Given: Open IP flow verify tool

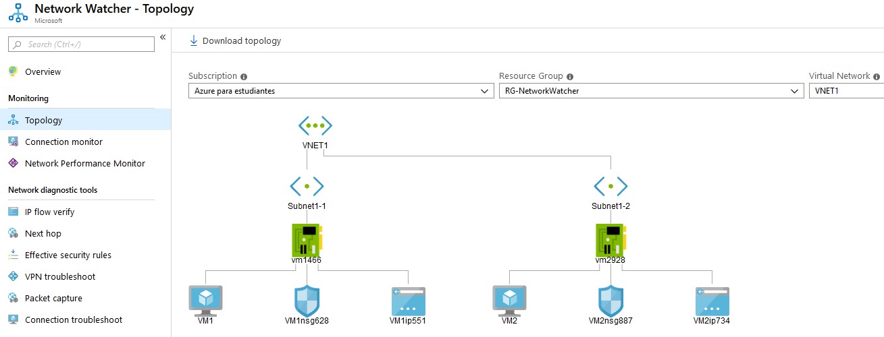Looking at the screenshot, I should click(x=85, y=212).
